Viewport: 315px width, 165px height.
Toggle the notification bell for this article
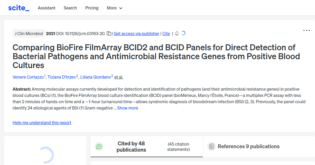176,33
